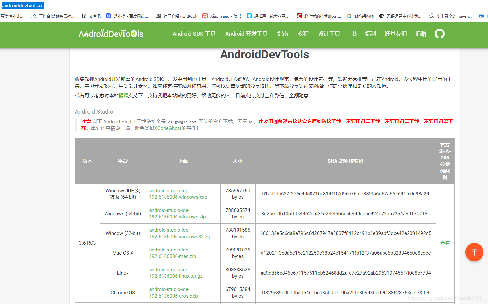Image resolution: width=488 pixels, height=304 pixels.
Task: Download android-studio-ide-192.6186006-windows.exe
Action: pyautogui.click(x=178, y=194)
